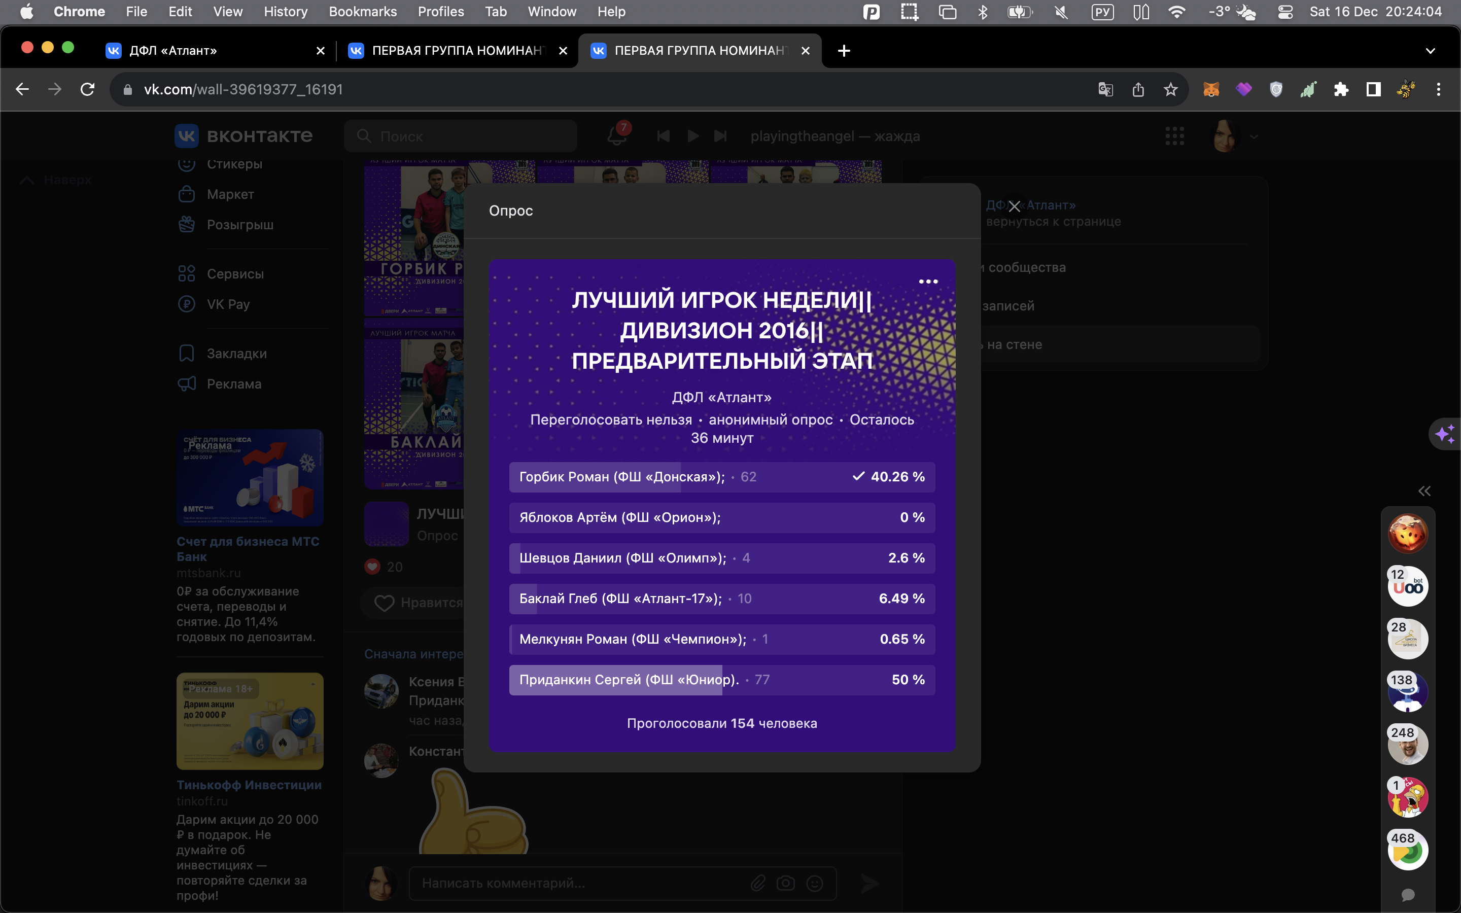Click the Наверх scroll-to-top button
Screen dimensions: 1461x913
56,180
